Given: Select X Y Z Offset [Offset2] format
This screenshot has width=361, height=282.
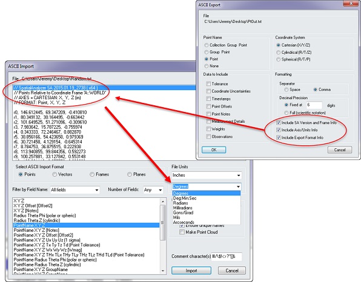Looking at the screenshot, I should pos(86,206).
